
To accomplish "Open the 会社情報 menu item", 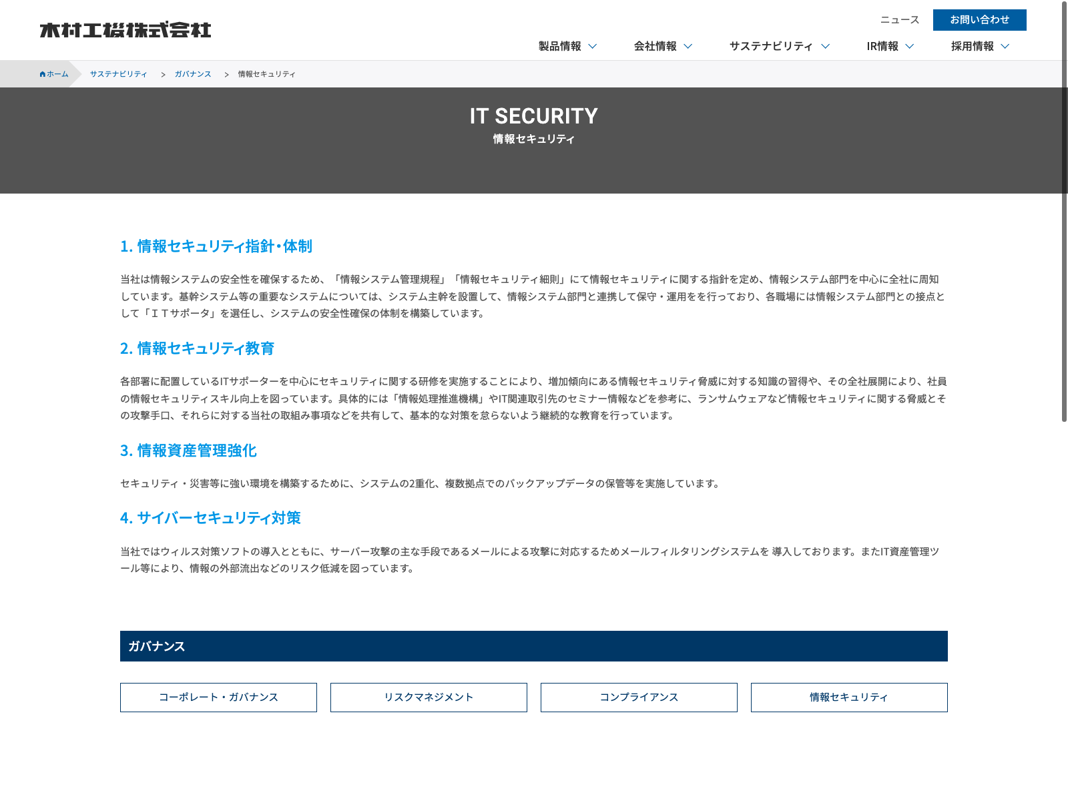I will pos(655,46).
